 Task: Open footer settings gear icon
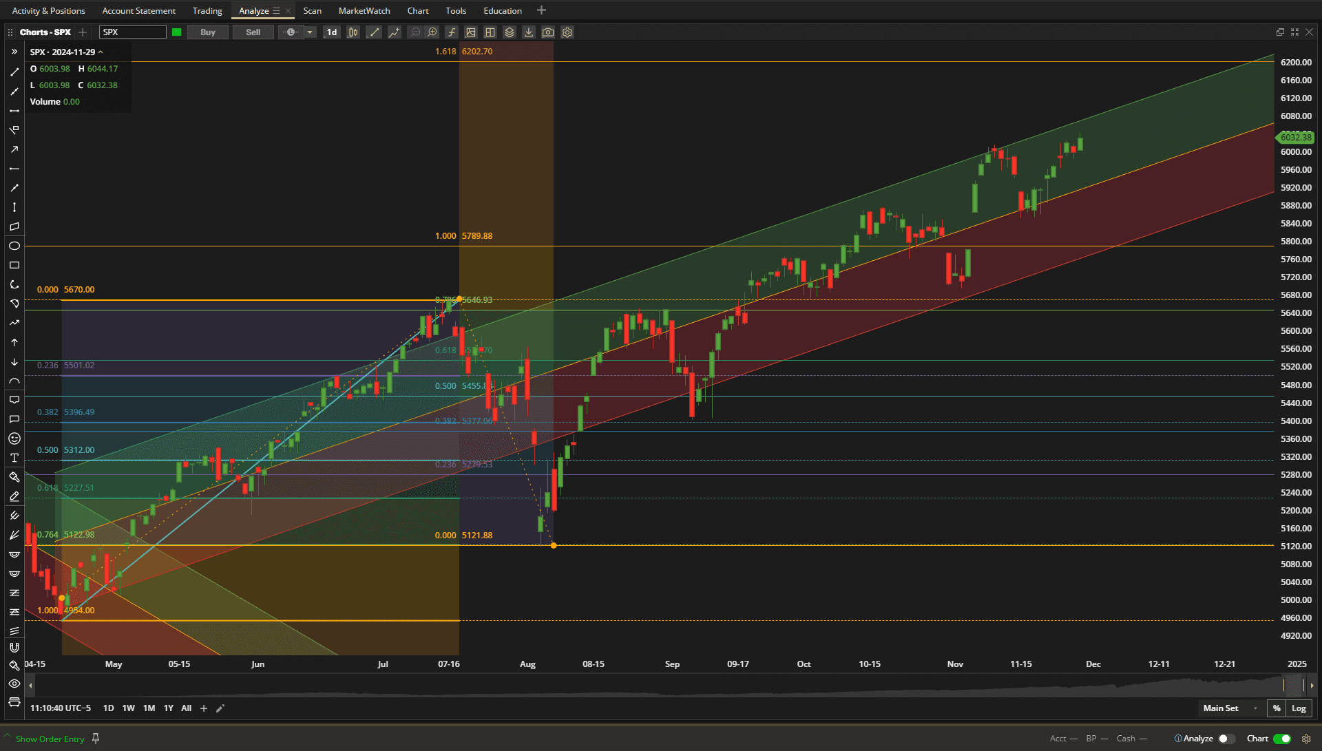click(1306, 739)
